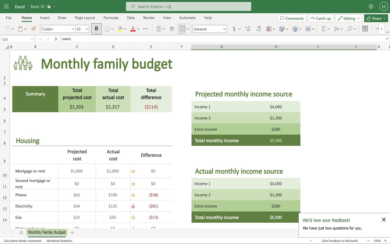
Task: Select the AutoSum icon
Action: tap(324, 29)
